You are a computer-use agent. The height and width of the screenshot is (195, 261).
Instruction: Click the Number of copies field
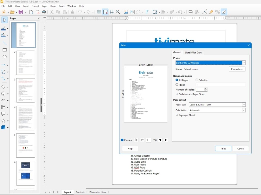pyautogui.click(x=200, y=90)
